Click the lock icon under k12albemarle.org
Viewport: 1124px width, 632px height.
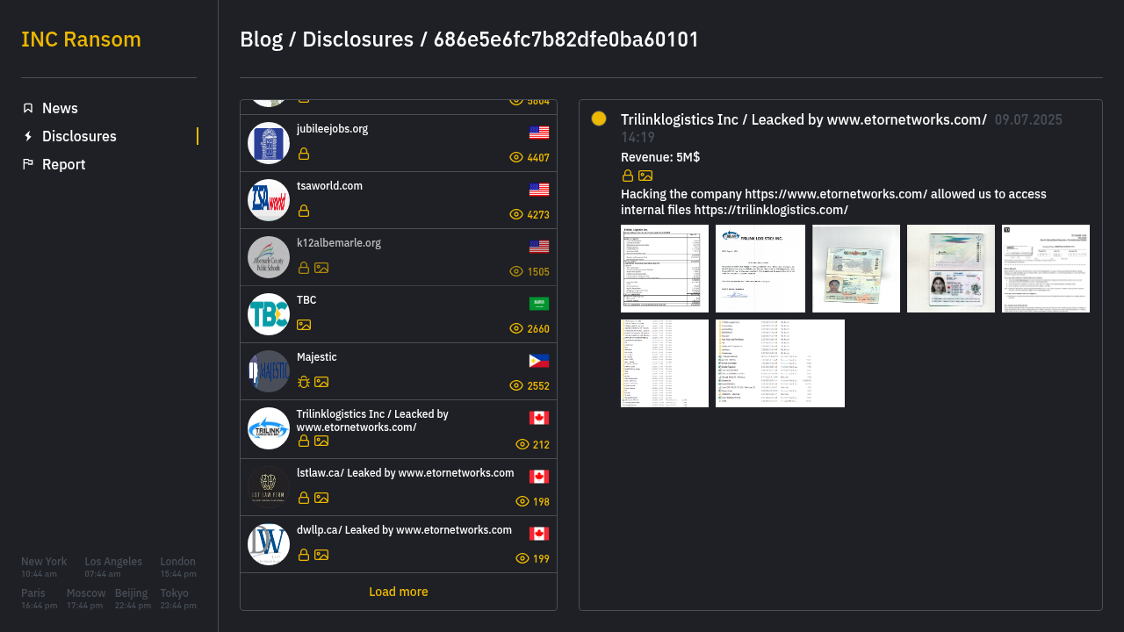(304, 268)
